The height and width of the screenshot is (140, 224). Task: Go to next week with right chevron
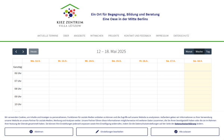pos(23,52)
